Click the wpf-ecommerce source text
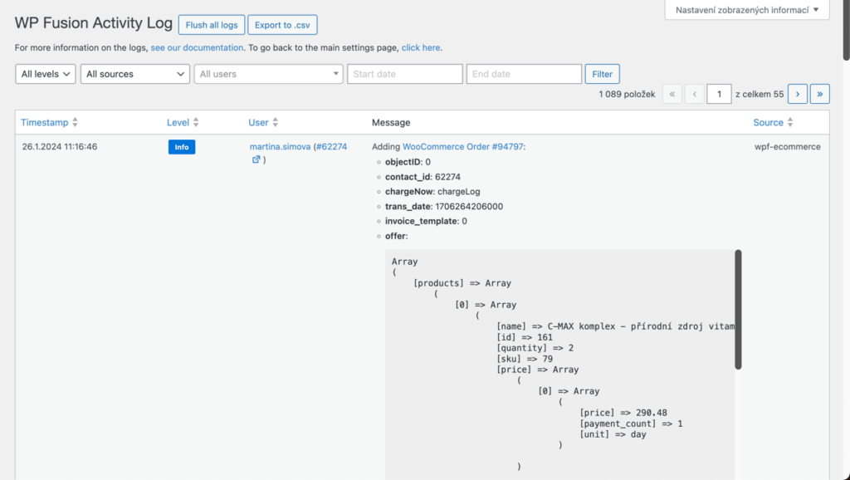Viewport: 850px width, 480px height. [788, 146]
